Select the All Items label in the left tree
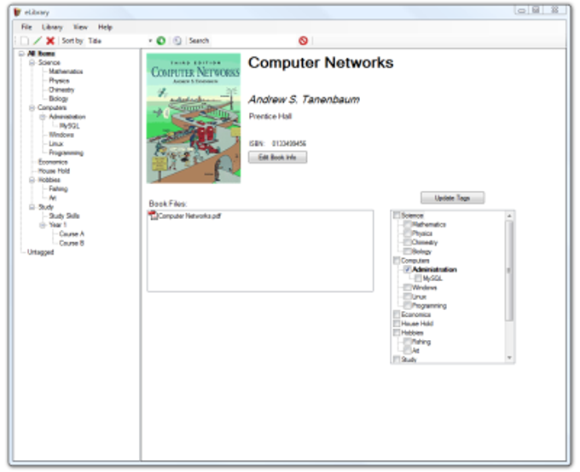Image resolution: width=580 pixels, height=472 pixels. (x=41, y=54)
